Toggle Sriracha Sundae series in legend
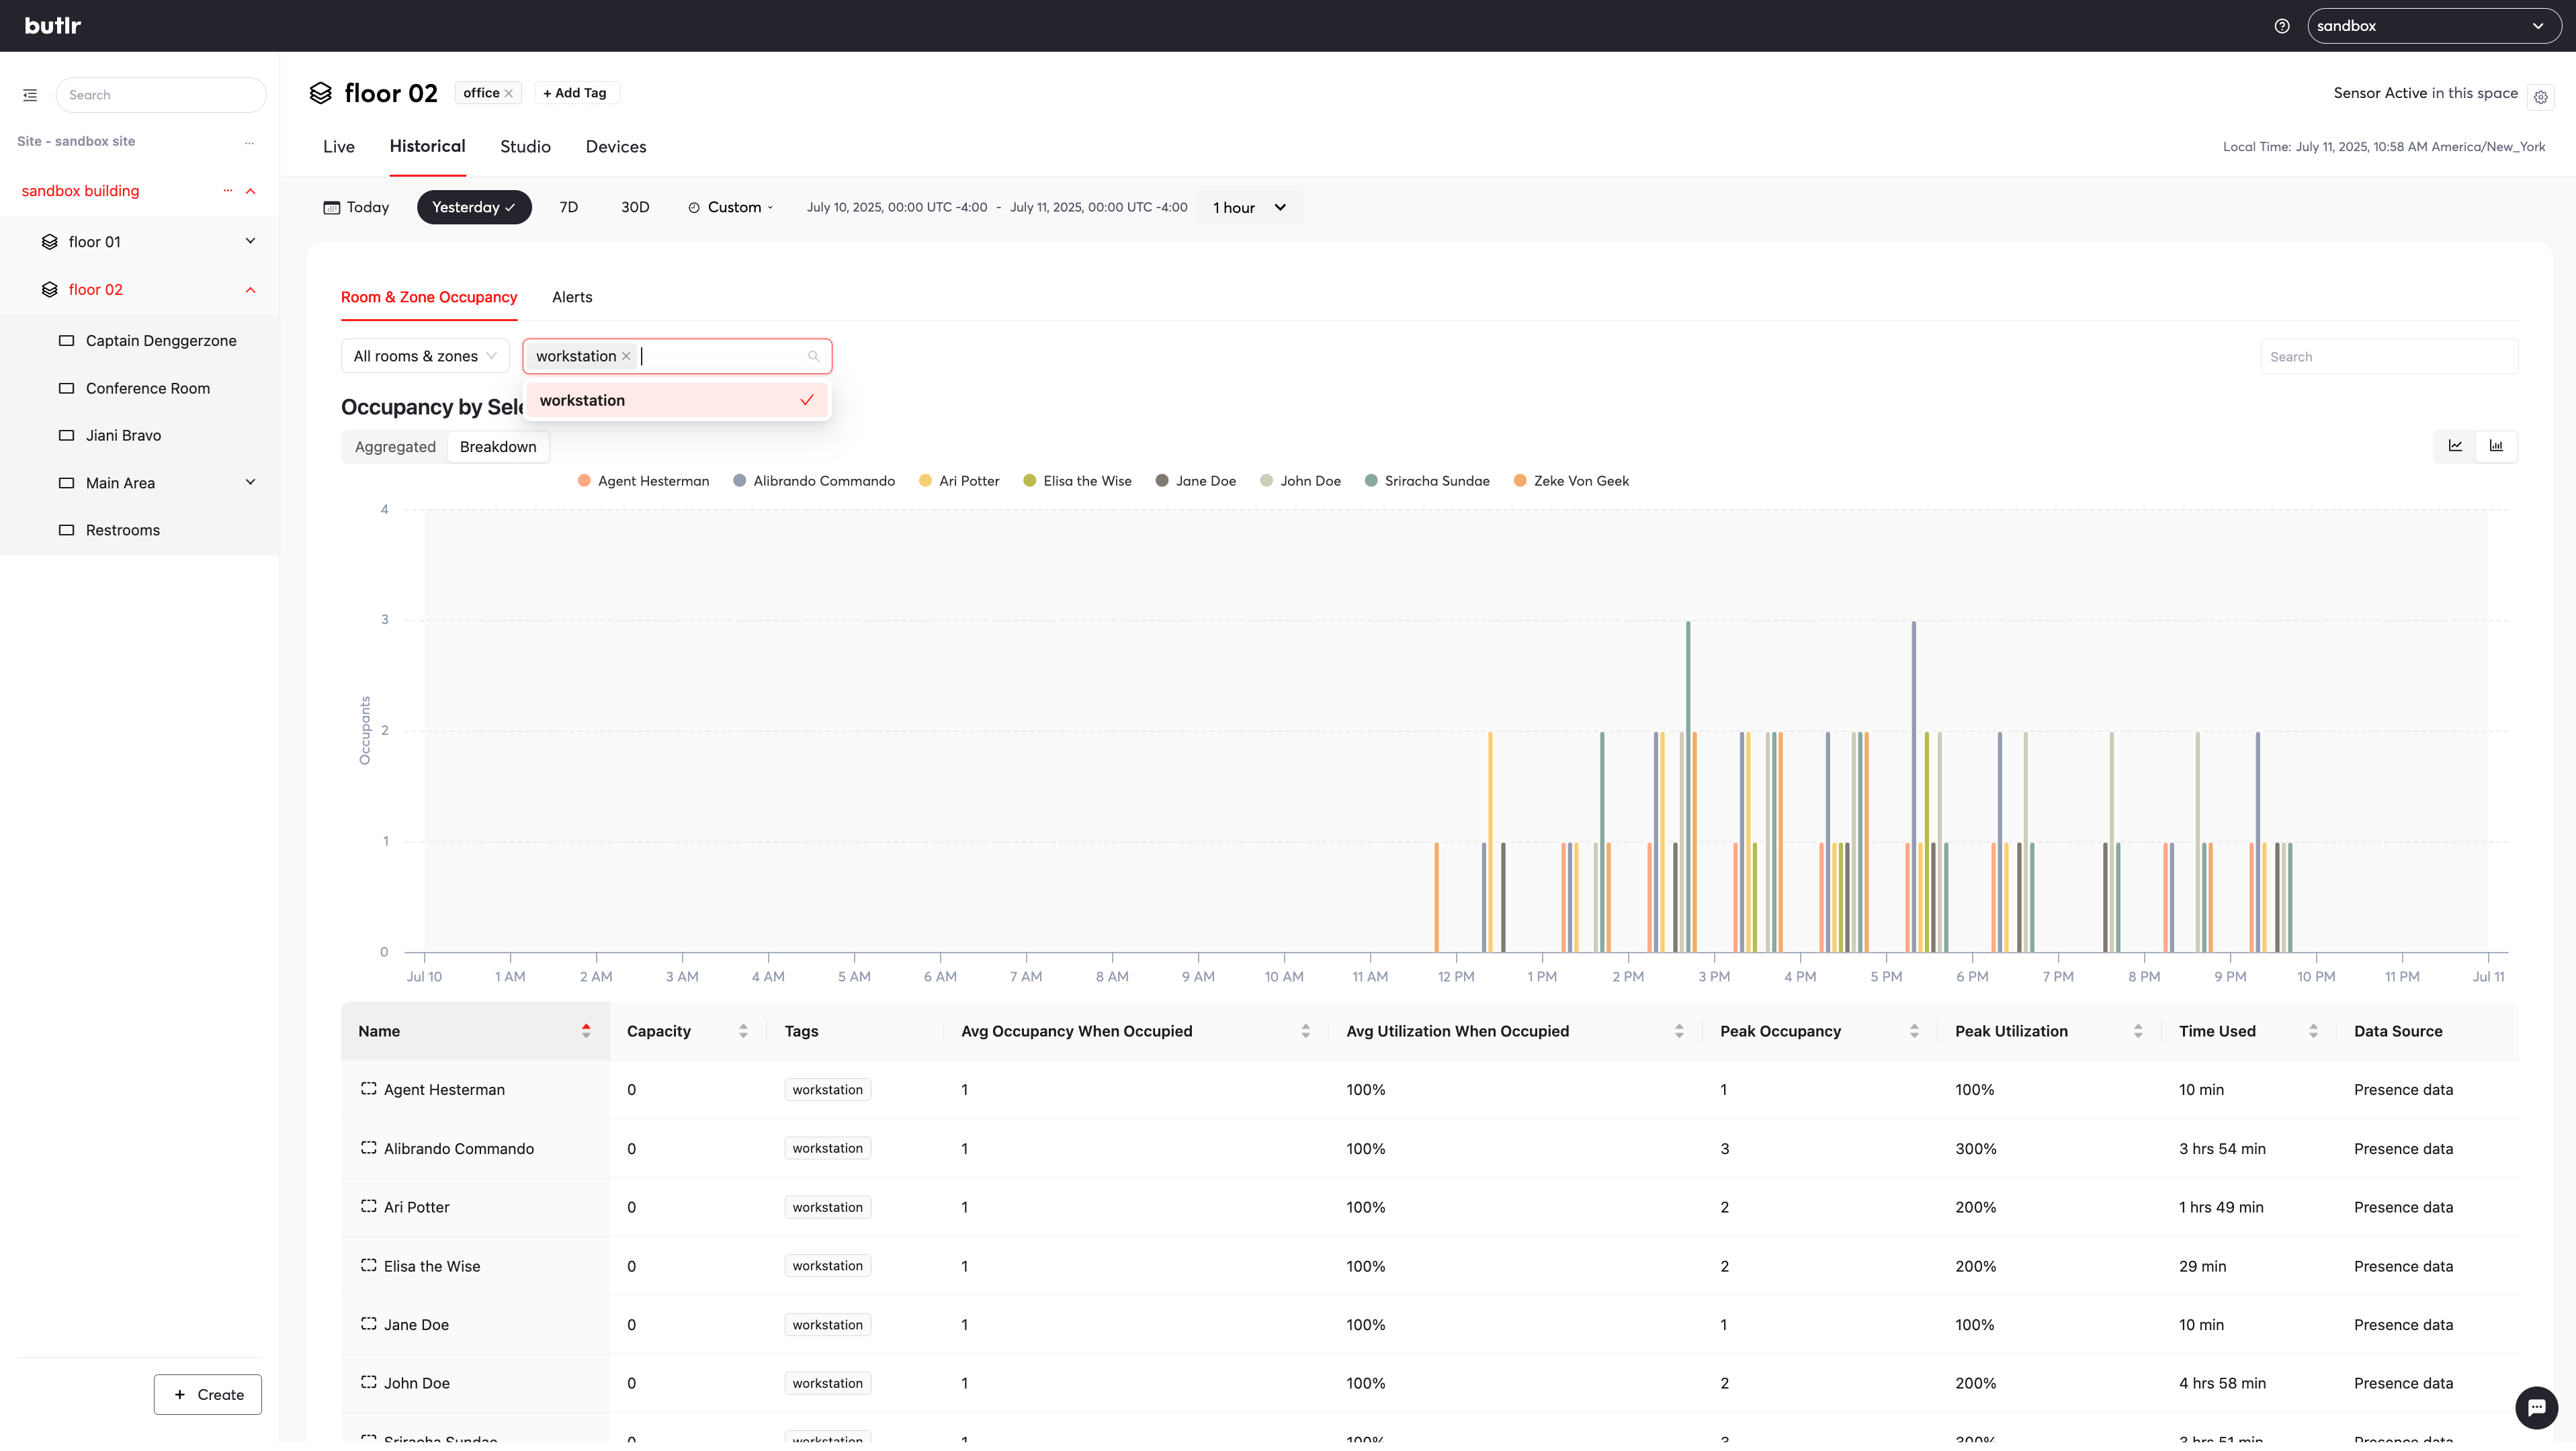The image size is (2576, 1451). pos(1427,481)
